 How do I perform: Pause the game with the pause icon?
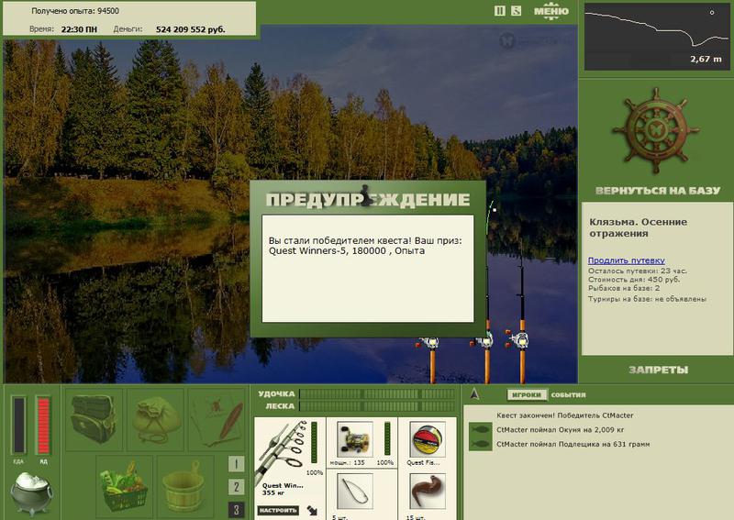point(499,11)
